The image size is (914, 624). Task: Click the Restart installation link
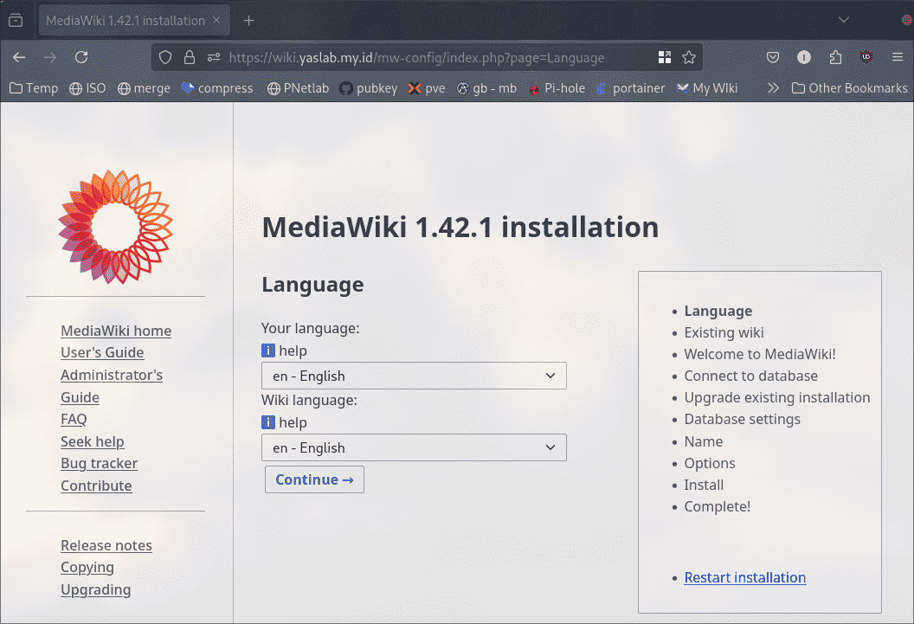click(745, 577)
